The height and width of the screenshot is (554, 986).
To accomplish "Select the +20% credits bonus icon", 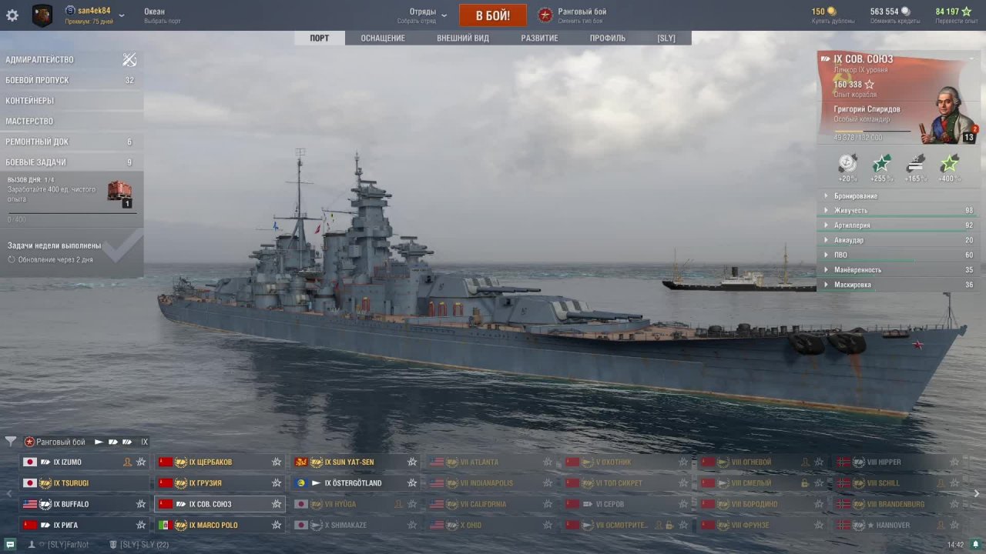I will [848, 164].
